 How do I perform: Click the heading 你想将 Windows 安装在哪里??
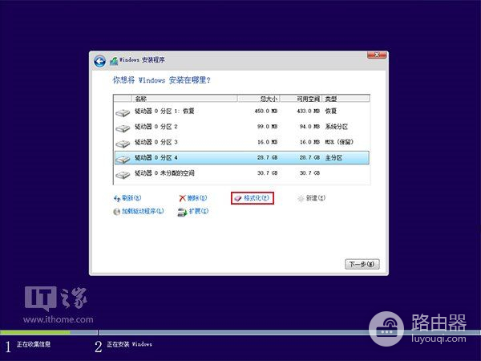click(162, 80)
